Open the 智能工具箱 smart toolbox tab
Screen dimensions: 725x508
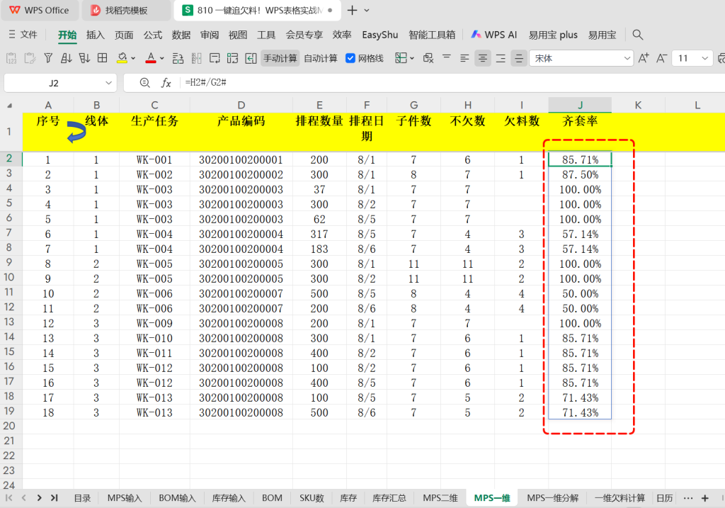tap(432, 35)
